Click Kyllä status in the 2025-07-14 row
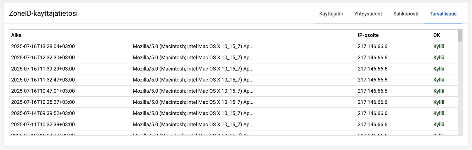The image size is (472, 150). coord(439,113)
